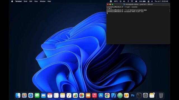The image size is (179, 100).
Task: Open Calendar from the Dock
Action: 50,95
